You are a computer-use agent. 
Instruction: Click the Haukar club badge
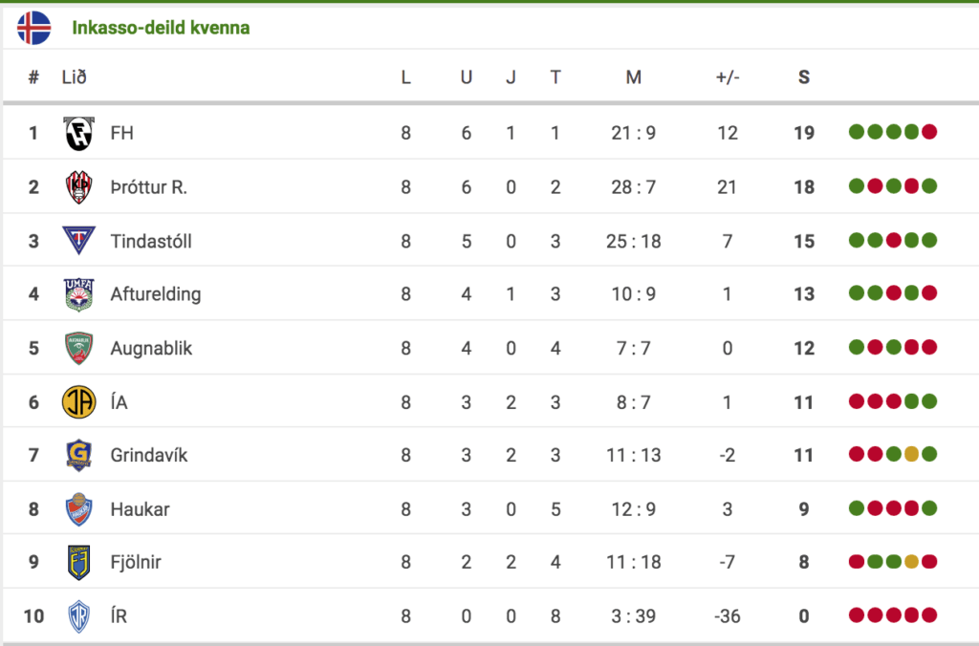pos(78,508)
